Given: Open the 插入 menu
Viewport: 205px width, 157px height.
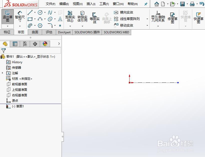Looking at the screenshot, I should click(91, 4).
